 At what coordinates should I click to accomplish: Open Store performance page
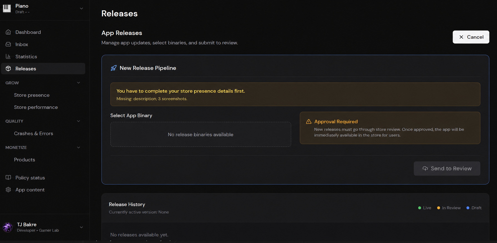click(x=36, y=107)
